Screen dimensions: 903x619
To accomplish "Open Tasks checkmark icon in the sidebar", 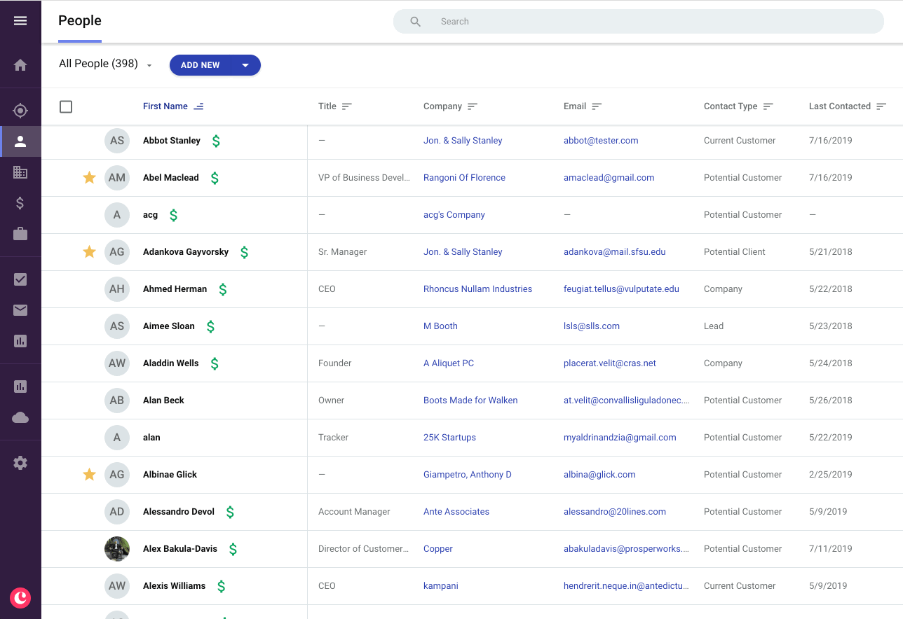I will [20, 279].
